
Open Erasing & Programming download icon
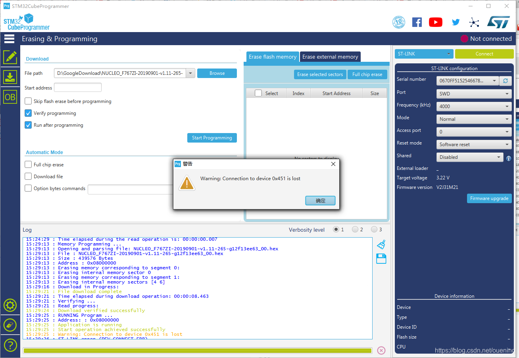[10, 77]
